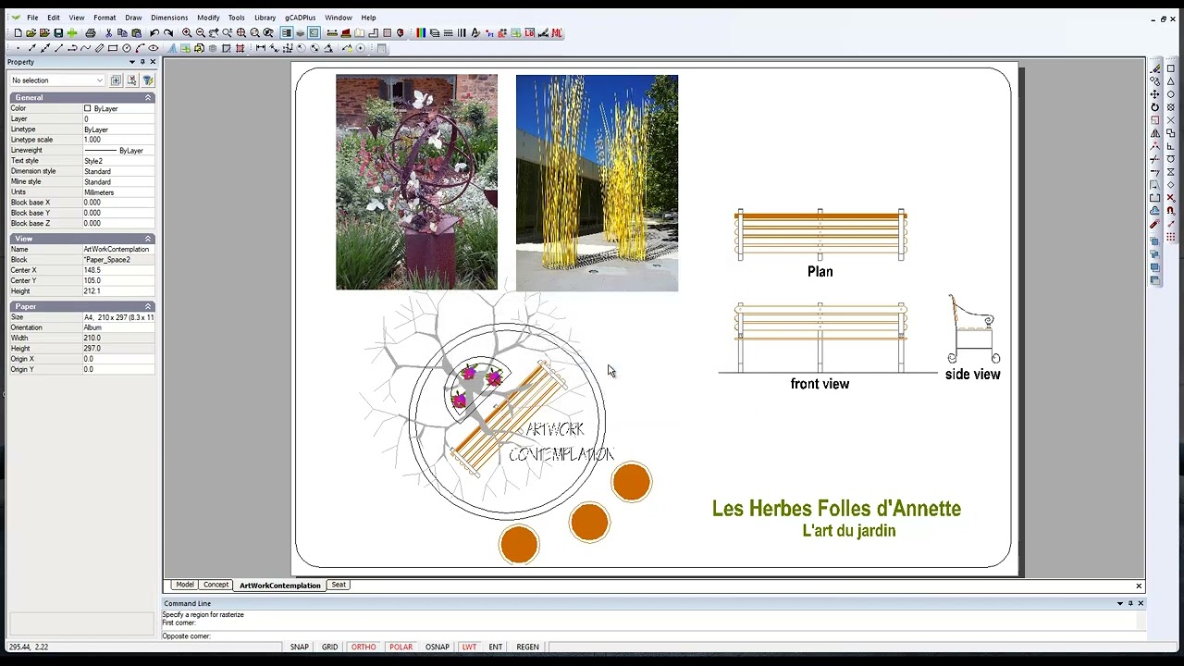Select the Circle draw tool
Screen dimensions: 1184x666
pos(126,48)
